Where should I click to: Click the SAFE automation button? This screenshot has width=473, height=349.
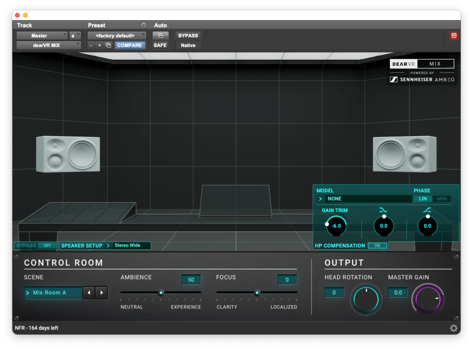point(160,45)
